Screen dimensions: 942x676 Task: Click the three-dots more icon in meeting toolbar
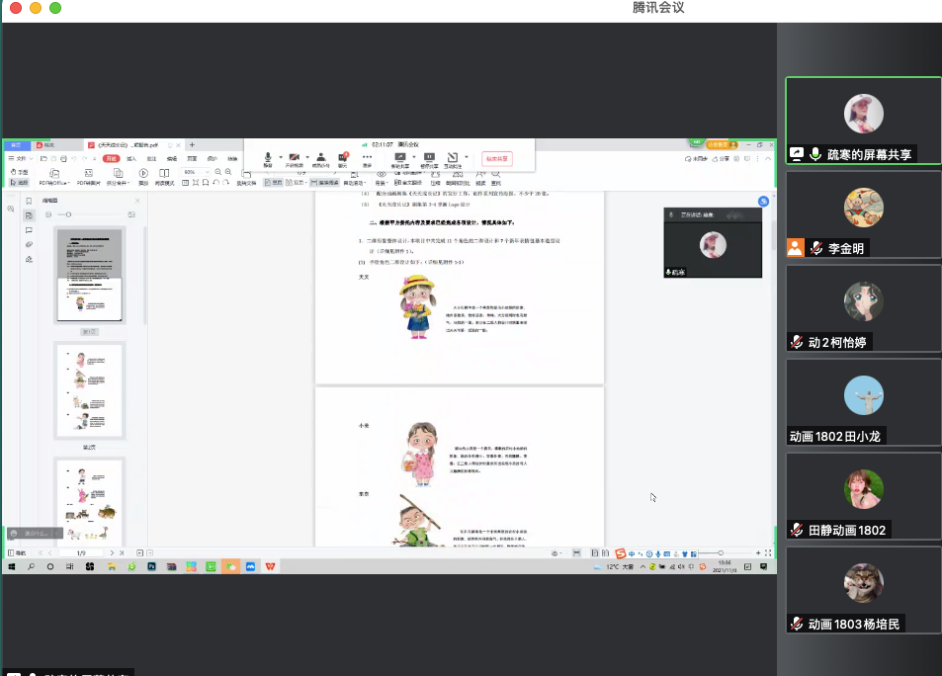(367, 157)
